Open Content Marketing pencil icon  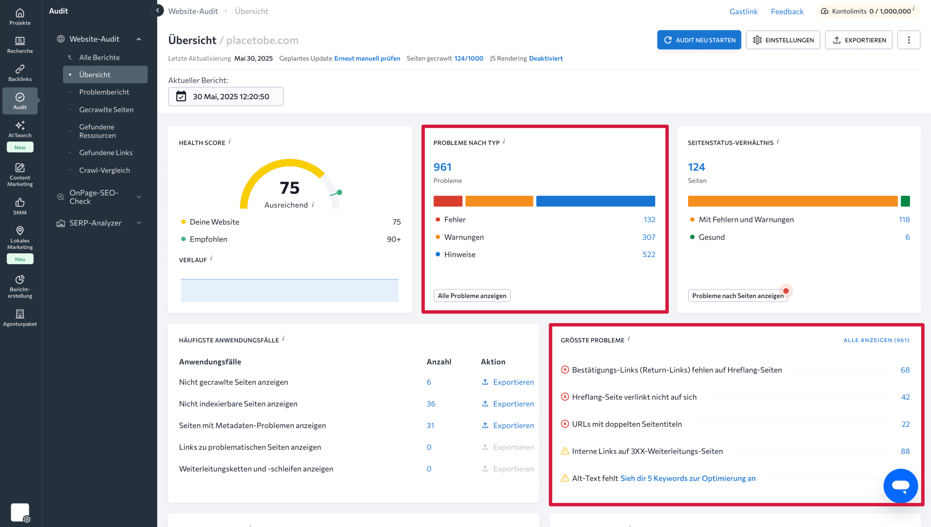tap(20, 168)
